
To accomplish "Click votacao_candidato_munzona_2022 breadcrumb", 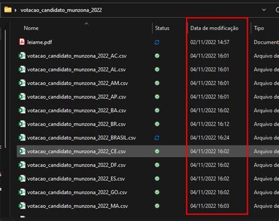I will pos(61,10).
